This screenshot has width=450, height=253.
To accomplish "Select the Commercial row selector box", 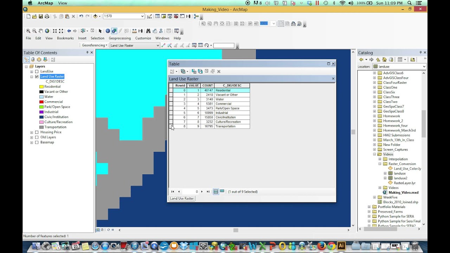I will [x=171, y=104].
